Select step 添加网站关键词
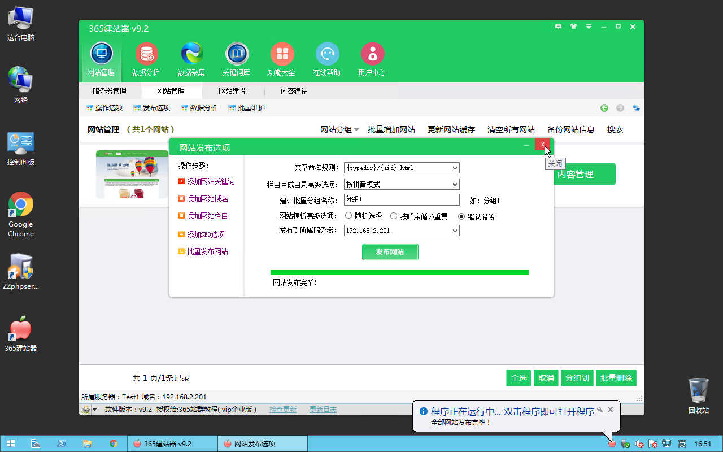The height and width of the screenshot is (452, 723). (207, 181)
